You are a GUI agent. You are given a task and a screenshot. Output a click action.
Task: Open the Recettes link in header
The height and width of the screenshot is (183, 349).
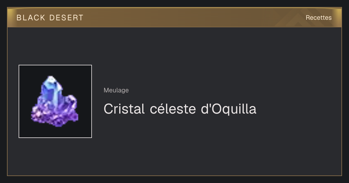point(318,18)
